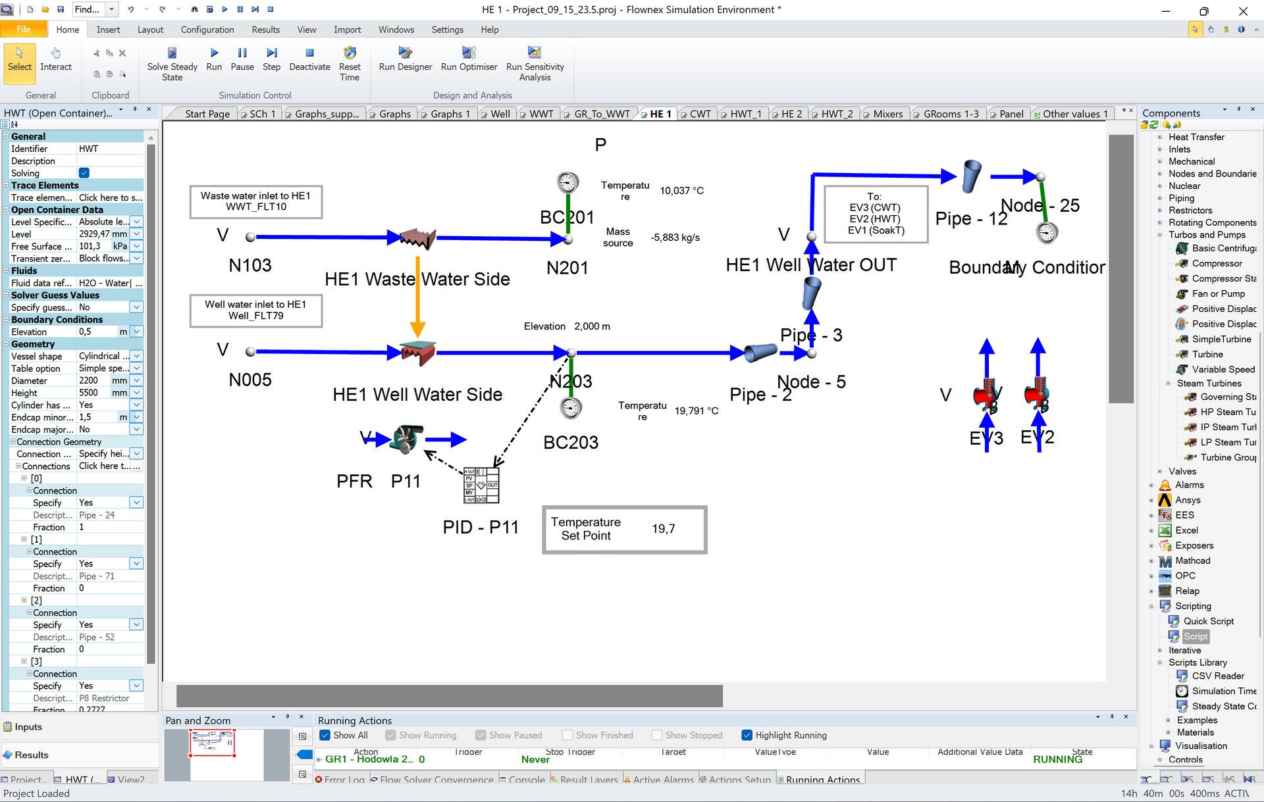The image size is (1264, 802).
Task: Collapse the General property section
Action: point(6,136)
